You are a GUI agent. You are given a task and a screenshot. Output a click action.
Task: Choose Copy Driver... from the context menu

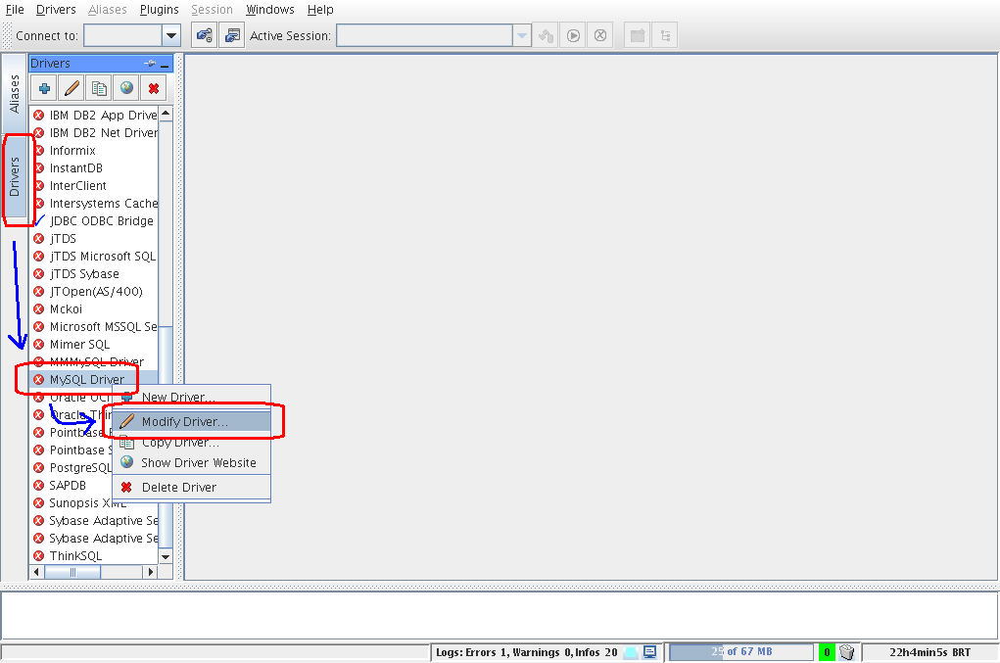[191, 443]
